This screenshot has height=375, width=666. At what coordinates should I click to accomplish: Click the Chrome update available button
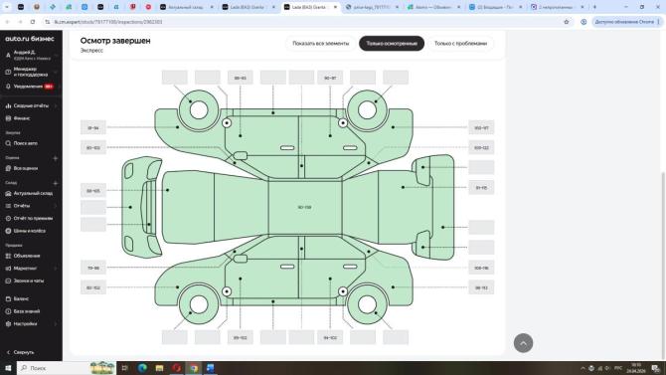coord(627,22)
